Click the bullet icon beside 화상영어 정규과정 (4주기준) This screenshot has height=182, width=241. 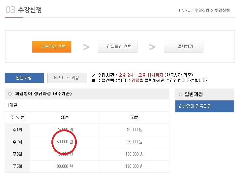pyautogui.click(x=10, y=94)
